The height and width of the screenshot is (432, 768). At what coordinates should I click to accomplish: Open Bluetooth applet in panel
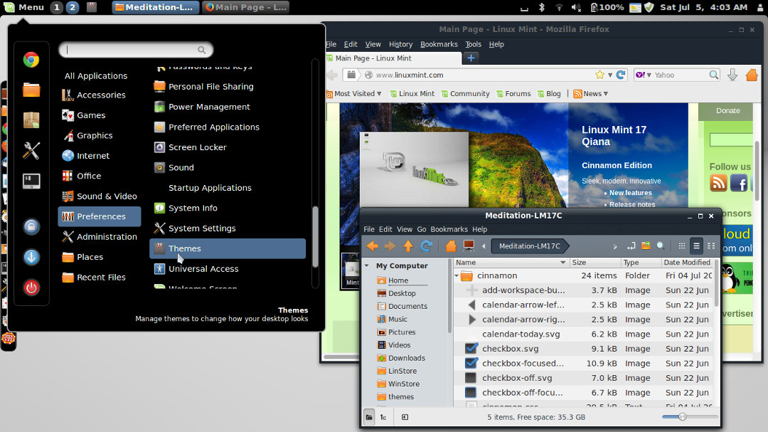tap(542, 7)
